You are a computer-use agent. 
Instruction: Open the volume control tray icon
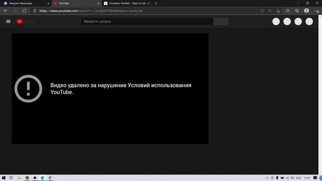pos(292,177)
